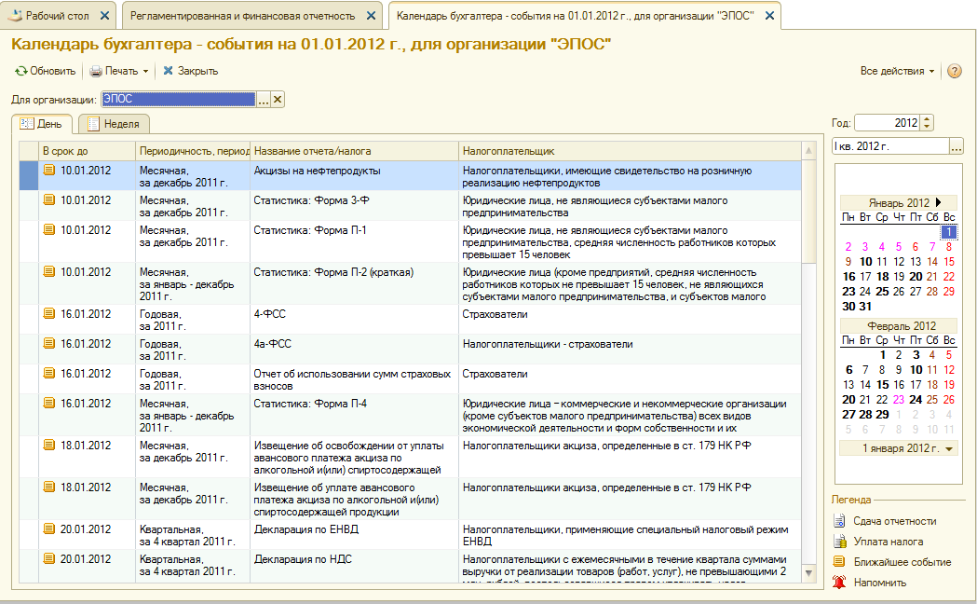The width and height of the screenshot is (977, 604).
Task: Sort by В срок до column header
Action: point(88,151)
